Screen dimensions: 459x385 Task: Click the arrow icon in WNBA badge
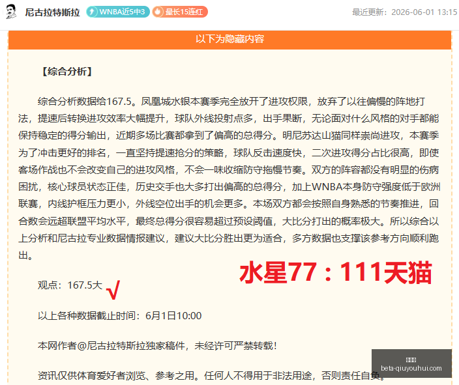tap(92, 12)
